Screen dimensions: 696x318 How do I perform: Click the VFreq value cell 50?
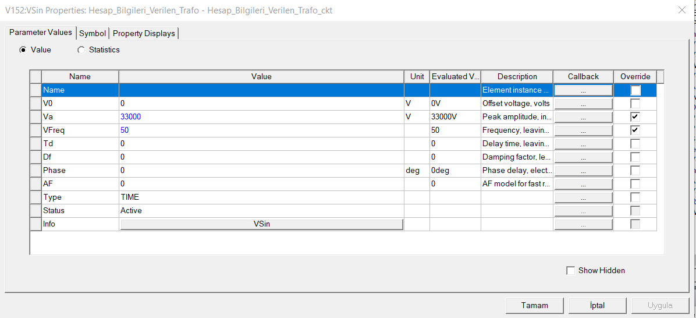click(261, 130)
